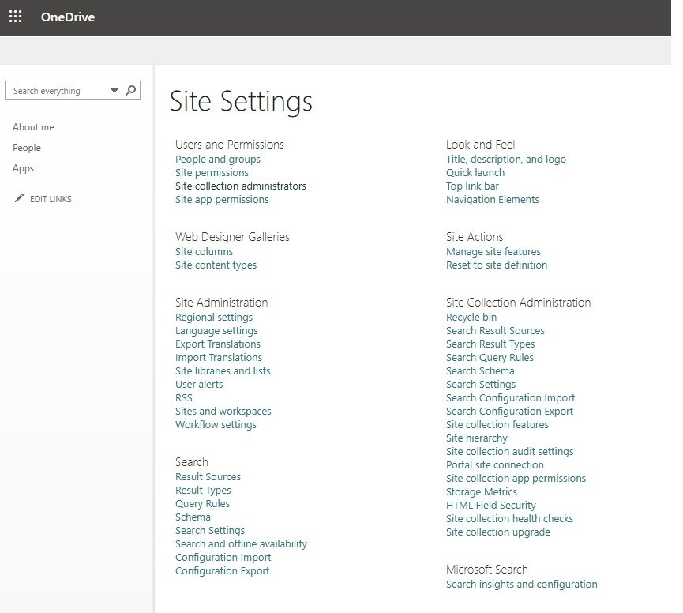This screenshot has height=613, width=683.
Task: Select Import Translations
Action: 219,357
